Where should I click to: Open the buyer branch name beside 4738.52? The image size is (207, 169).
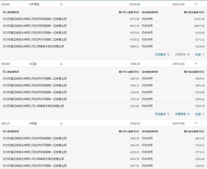35,39
